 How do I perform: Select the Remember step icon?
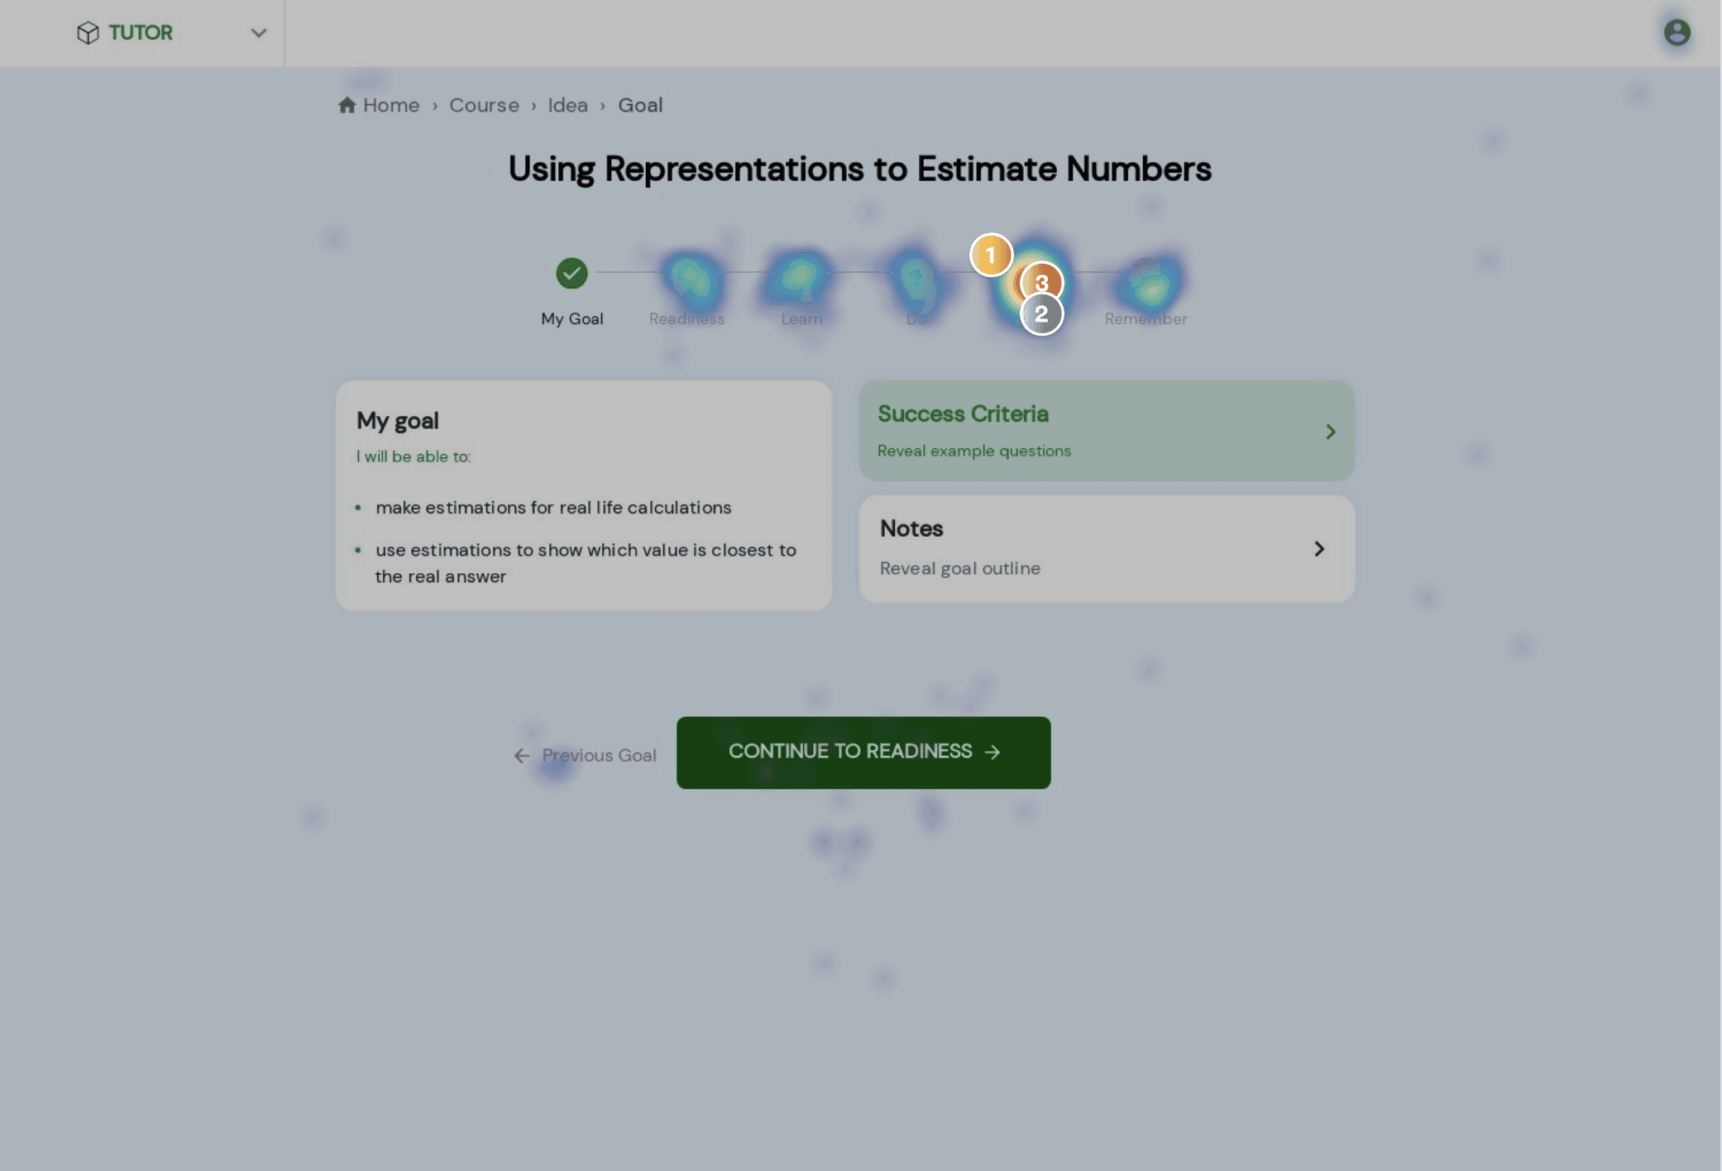click(1146, 274)
